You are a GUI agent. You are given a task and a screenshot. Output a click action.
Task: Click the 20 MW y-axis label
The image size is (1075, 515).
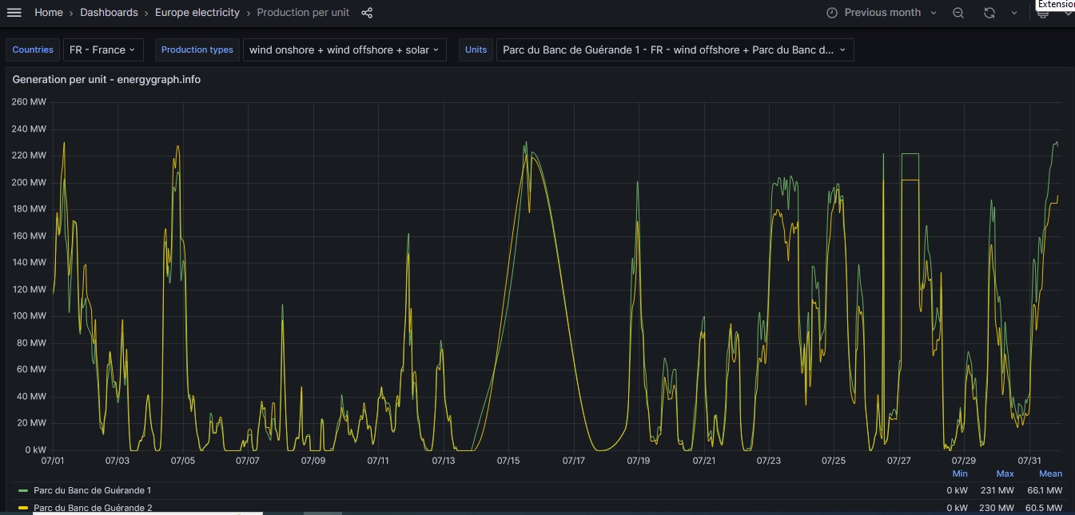[31, 422]
